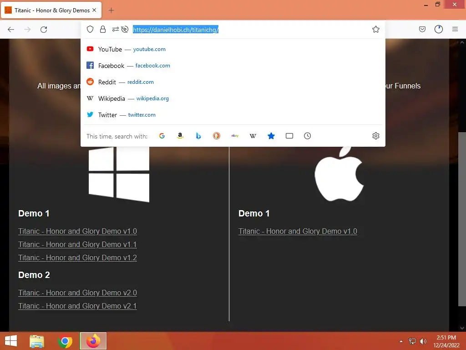The width and height of the screenshot is (466, 350).
Task: Open the volume speaker tray icon
Action: click(423, 341)
